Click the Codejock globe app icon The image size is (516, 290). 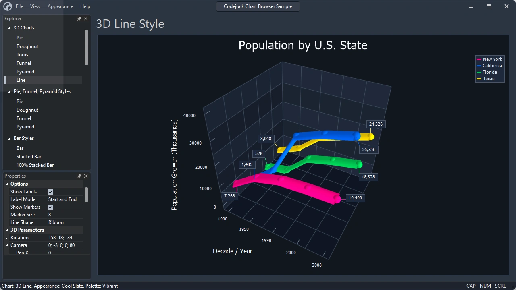pos(8,6)
